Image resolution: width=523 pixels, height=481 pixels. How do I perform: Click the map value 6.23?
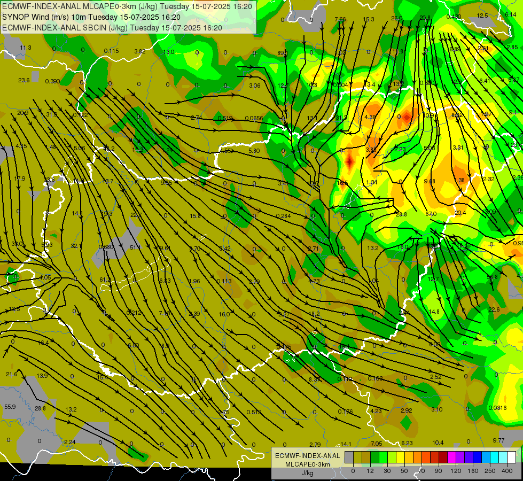(407, 443)
